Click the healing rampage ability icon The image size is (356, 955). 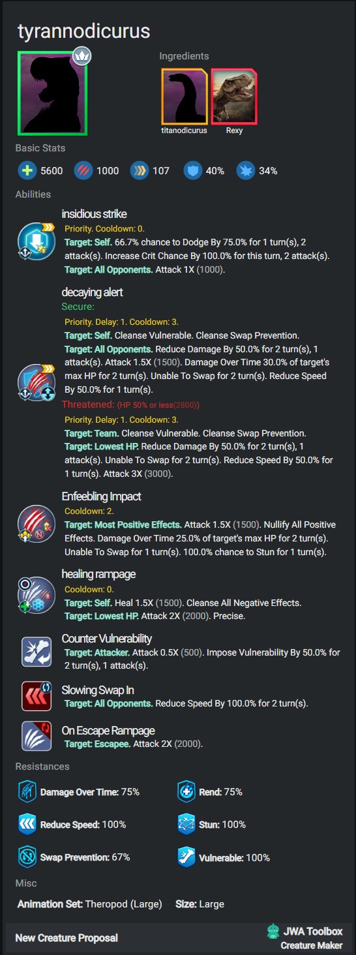point(37,594)
